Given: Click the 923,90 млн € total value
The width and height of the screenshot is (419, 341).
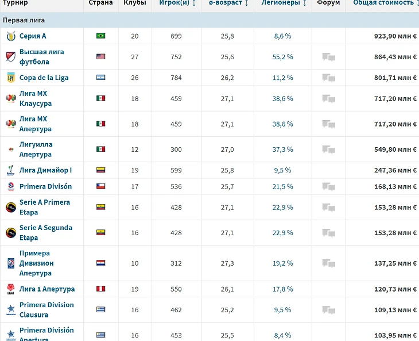Looking at the screenshot, I should pyautogui.click(x=395, y=36).
